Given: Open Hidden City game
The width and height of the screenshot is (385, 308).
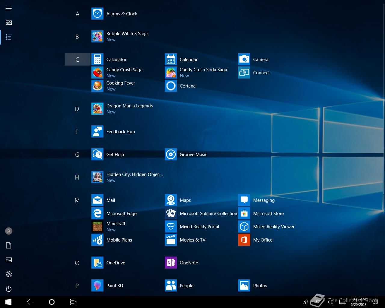Looking at the screenshot, I should [x=127, y=177].
